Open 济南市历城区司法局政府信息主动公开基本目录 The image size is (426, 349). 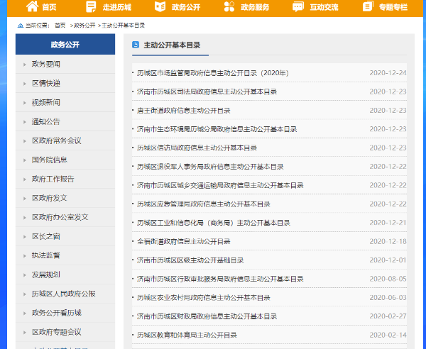(x=207, y=92)
